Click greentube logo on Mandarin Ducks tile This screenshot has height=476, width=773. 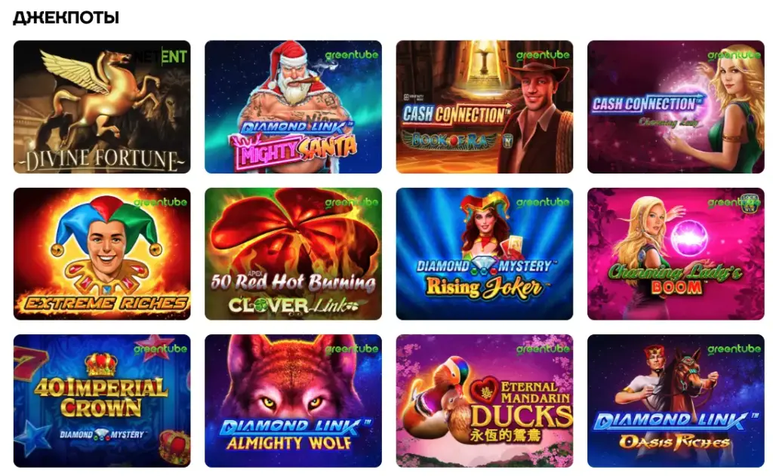[543, 349]
